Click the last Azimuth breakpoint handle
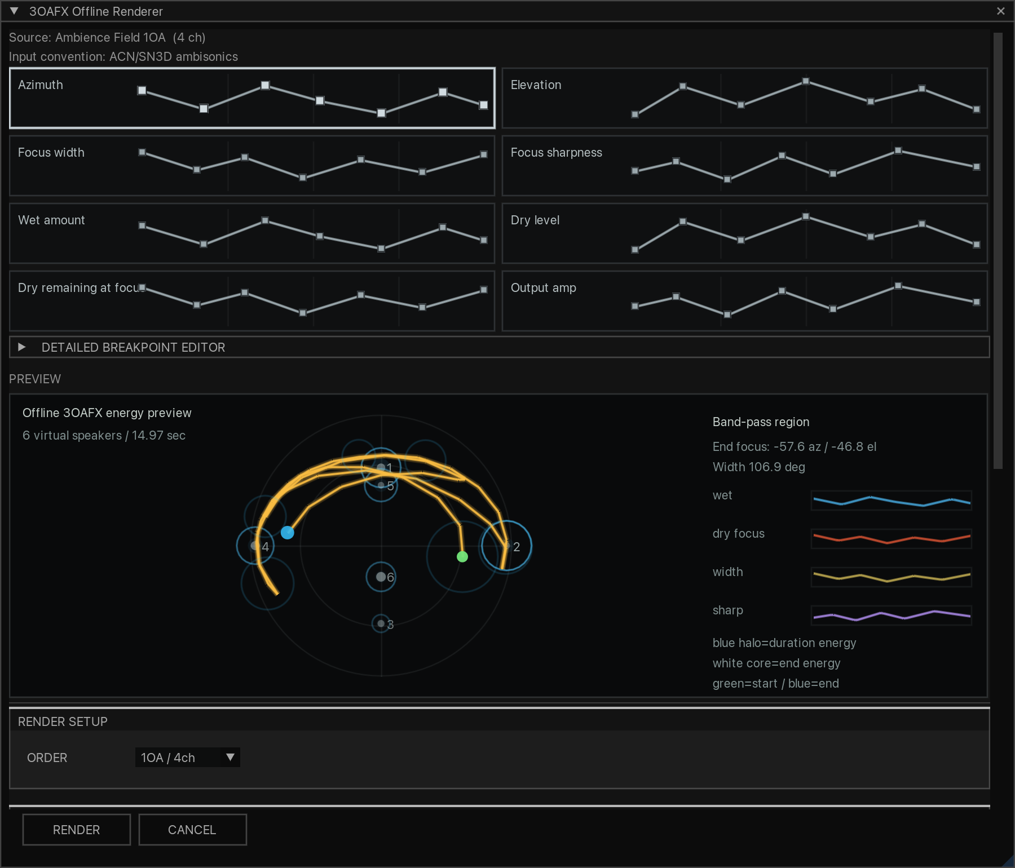 point(483,105)
